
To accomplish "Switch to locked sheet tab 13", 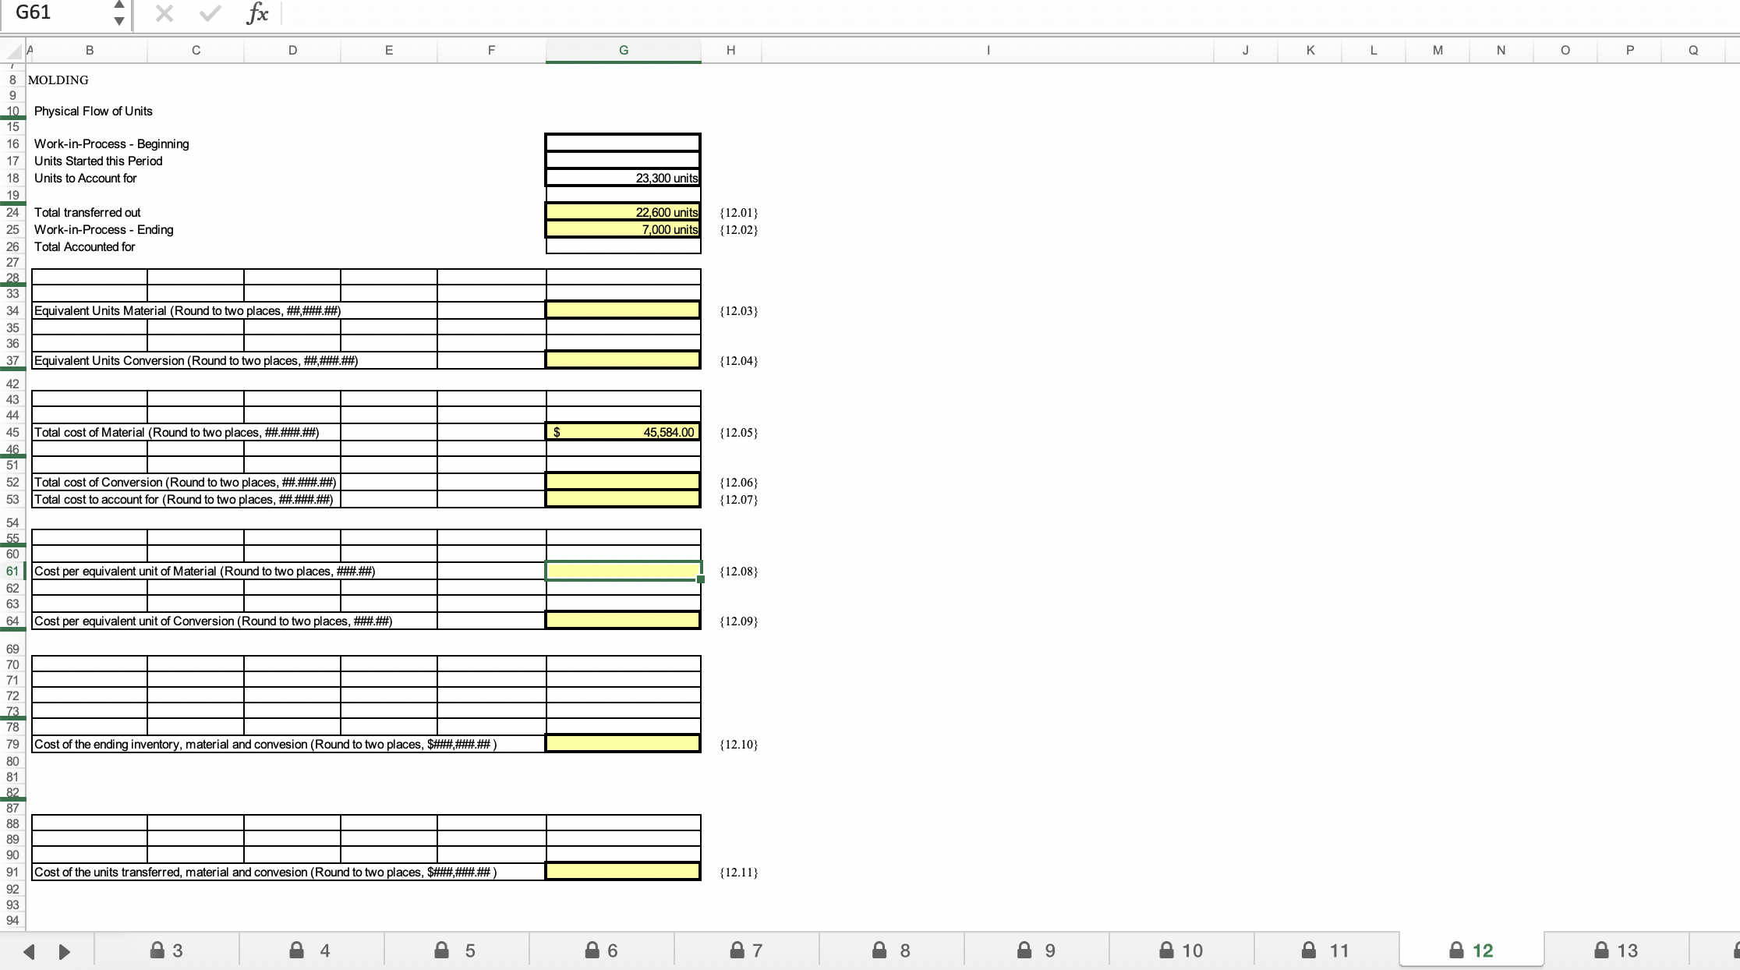I will click(1616, 950).
